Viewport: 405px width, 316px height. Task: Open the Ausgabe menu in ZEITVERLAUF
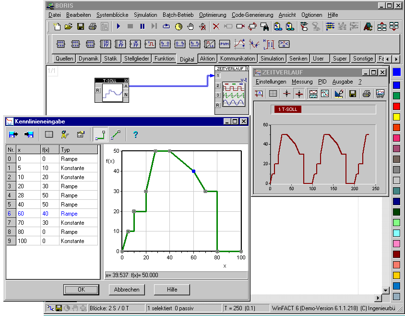click(343, 82)
